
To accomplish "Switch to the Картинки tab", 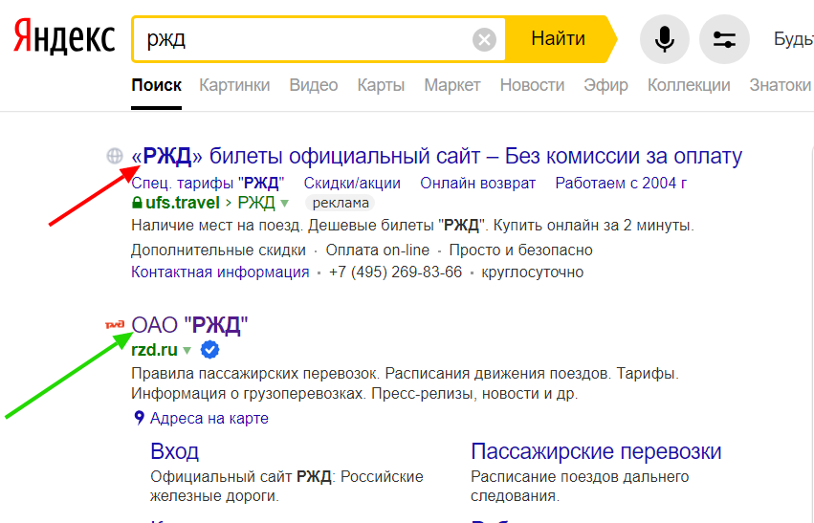I will coord(234,85).
